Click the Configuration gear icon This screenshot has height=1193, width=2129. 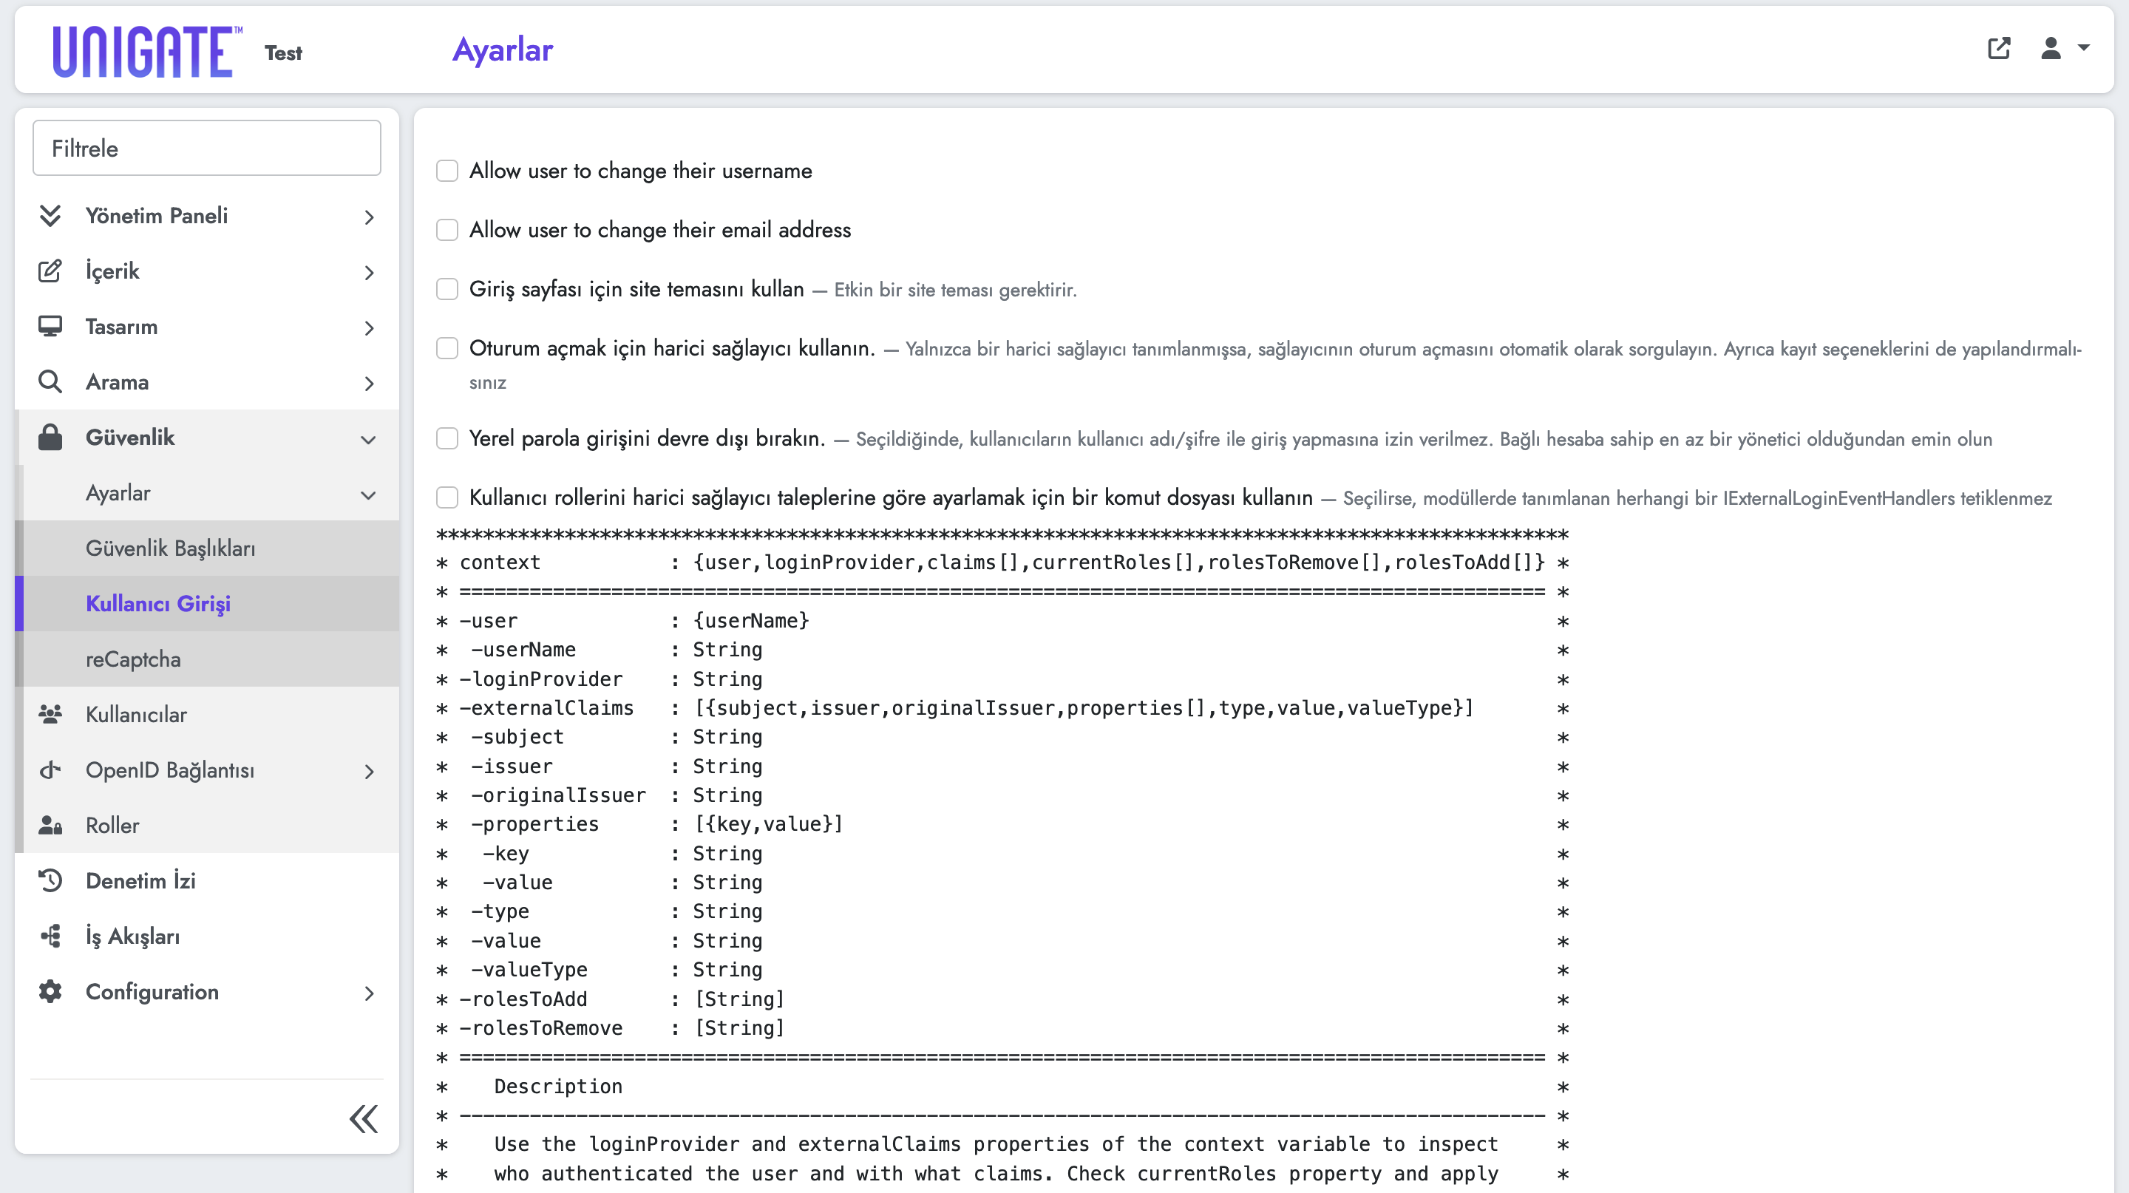pos(50,990)
